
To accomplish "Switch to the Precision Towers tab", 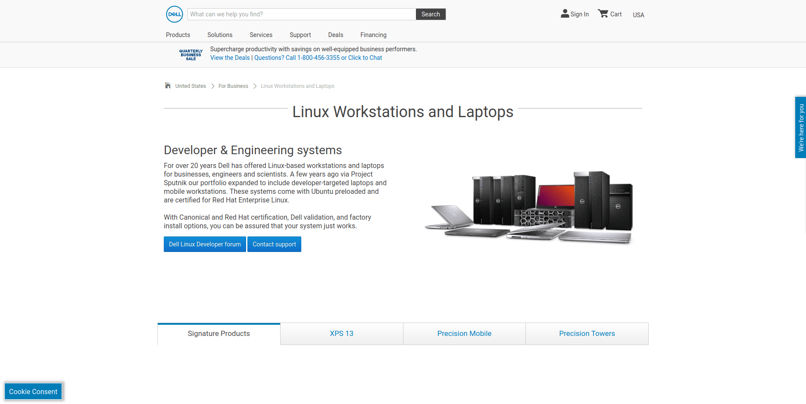I will coord(587,334).
